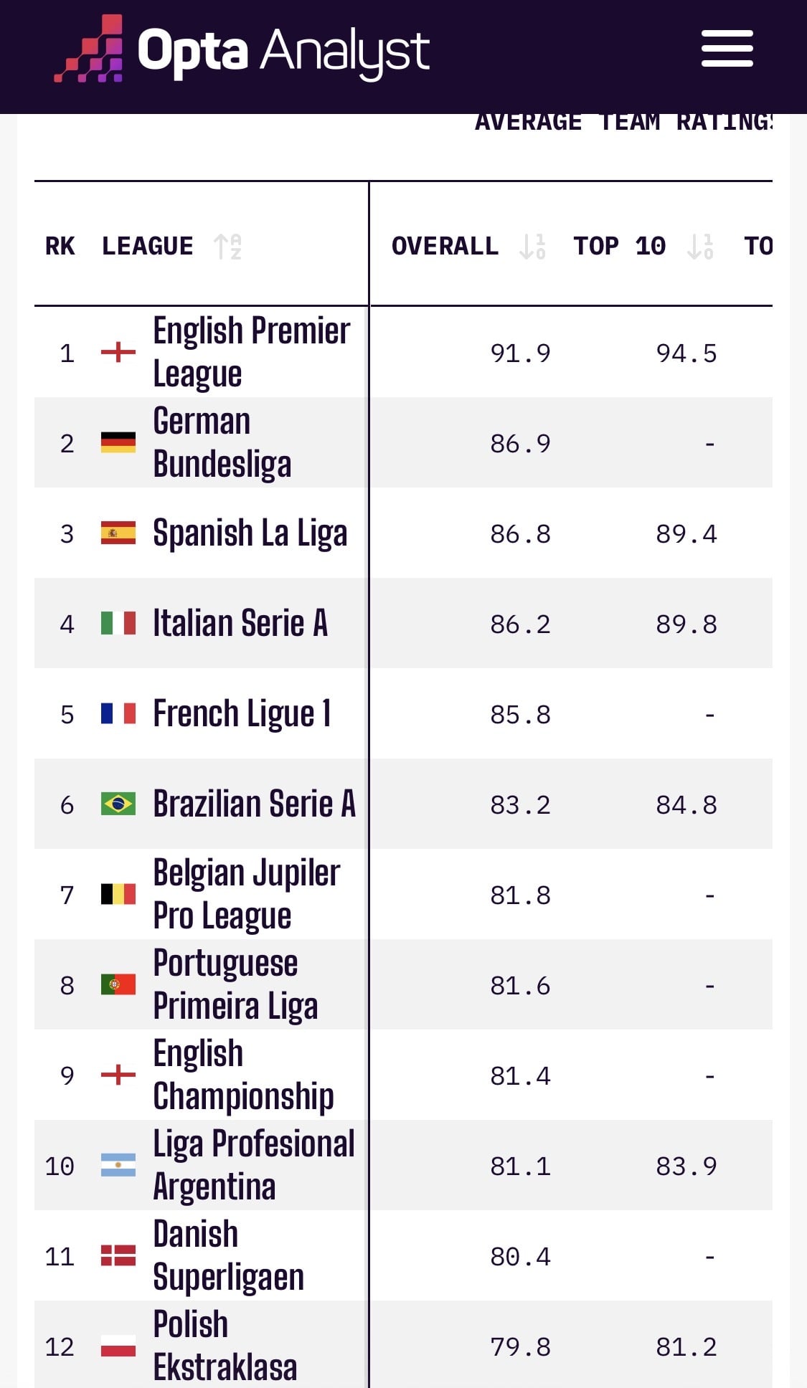
Task: Open German Bundesliga row
Action: pos(403,442)
